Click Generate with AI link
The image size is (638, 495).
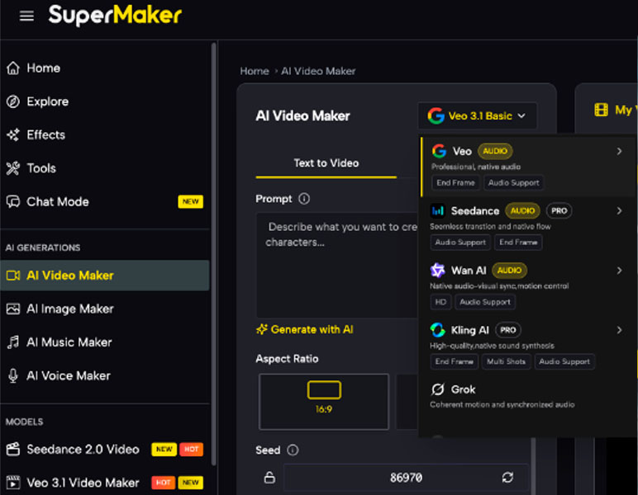305,329
